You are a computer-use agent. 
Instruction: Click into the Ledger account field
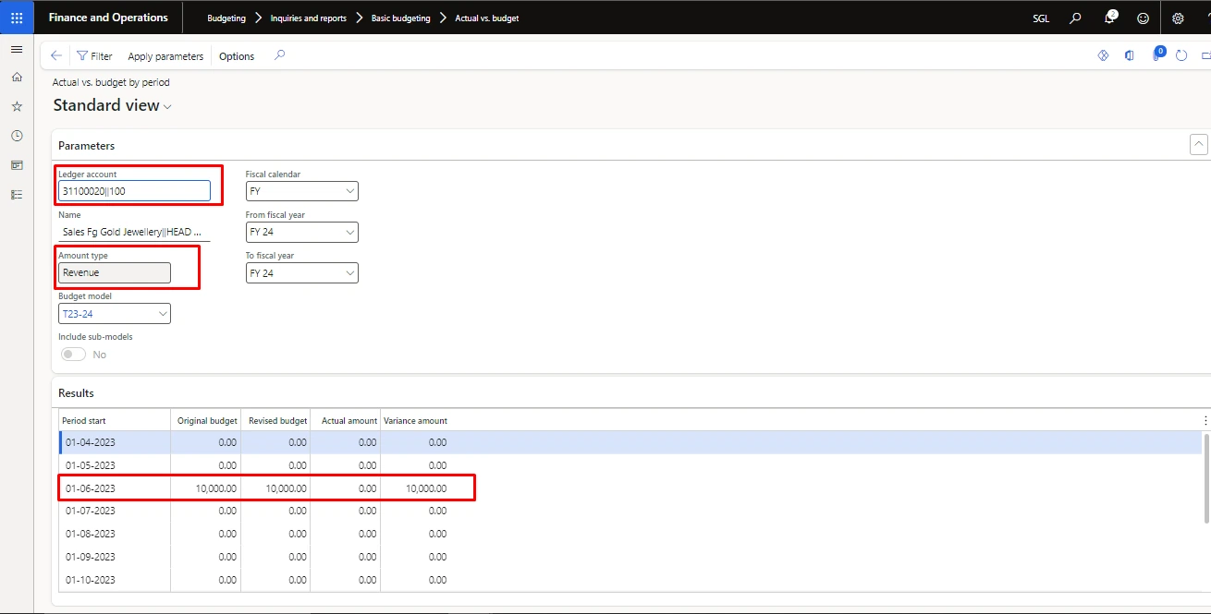click(x=134, y=190)
